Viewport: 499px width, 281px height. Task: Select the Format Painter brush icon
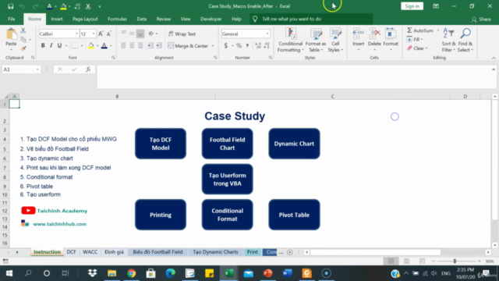23,48
